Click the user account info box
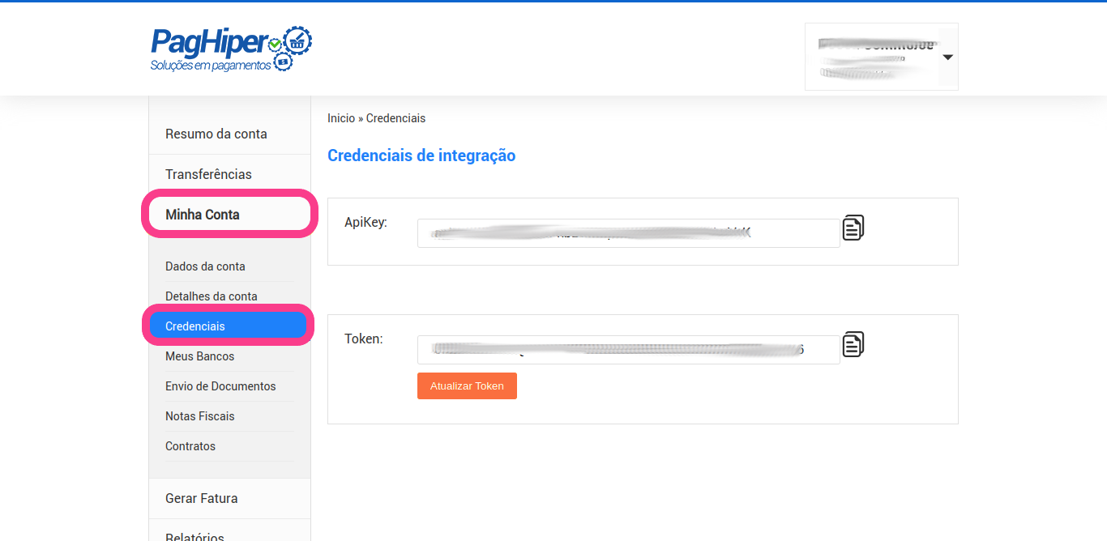Screen dimensions: 1107x541 (x=882, y=57)
